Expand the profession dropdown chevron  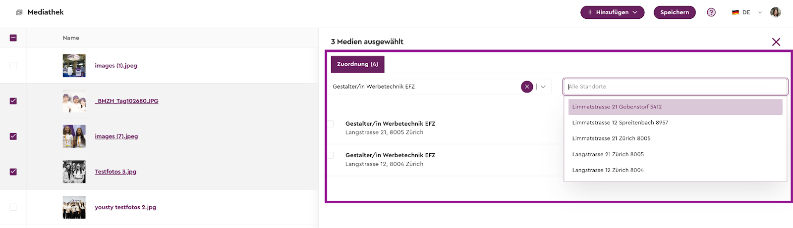coord(543,87)
